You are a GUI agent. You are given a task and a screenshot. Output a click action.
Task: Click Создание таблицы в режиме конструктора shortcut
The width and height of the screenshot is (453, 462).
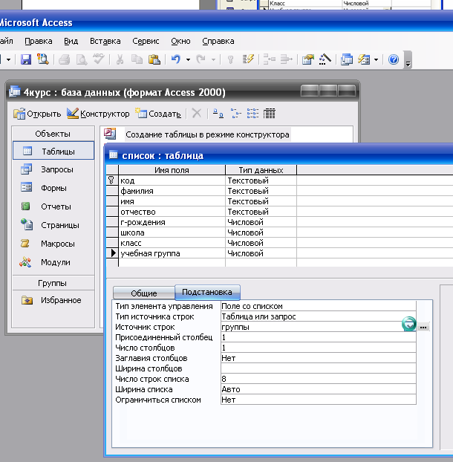click(207, 134)
